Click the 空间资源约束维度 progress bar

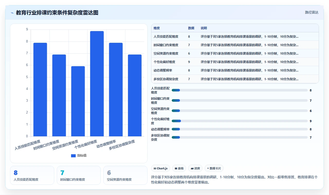240,111
